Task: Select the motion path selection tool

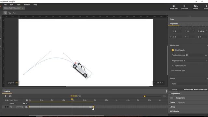Action: (5, 13)
